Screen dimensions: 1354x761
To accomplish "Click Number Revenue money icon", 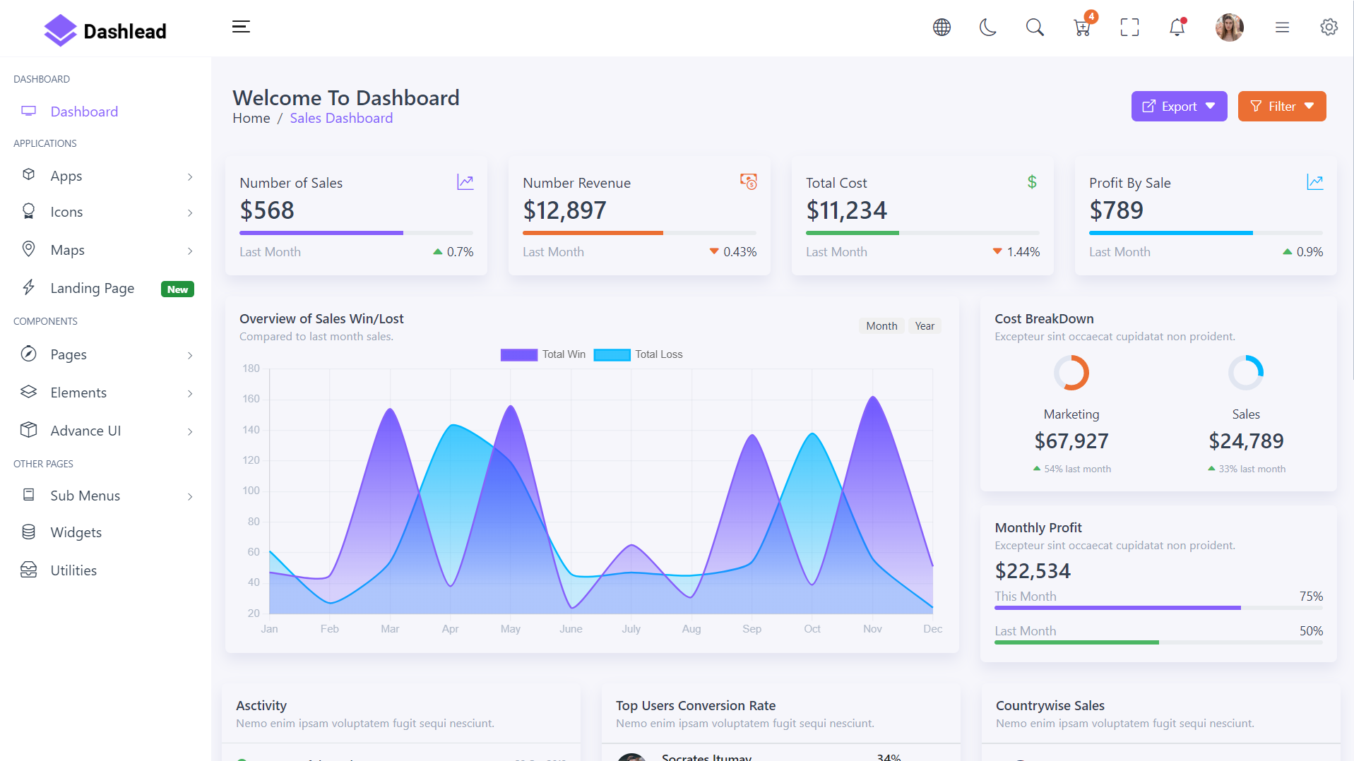I will click(x=749, y=181).
